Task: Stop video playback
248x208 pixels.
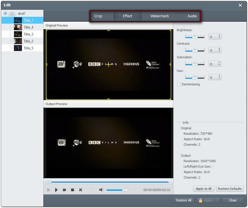Action: (x=72, y=190)
